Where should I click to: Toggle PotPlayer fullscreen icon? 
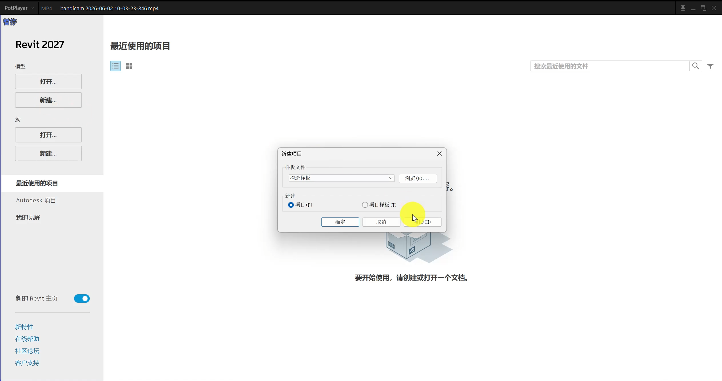714,8
